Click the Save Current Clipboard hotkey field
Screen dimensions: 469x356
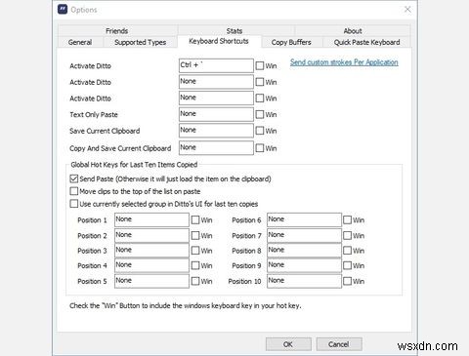[x=216, y=131]
